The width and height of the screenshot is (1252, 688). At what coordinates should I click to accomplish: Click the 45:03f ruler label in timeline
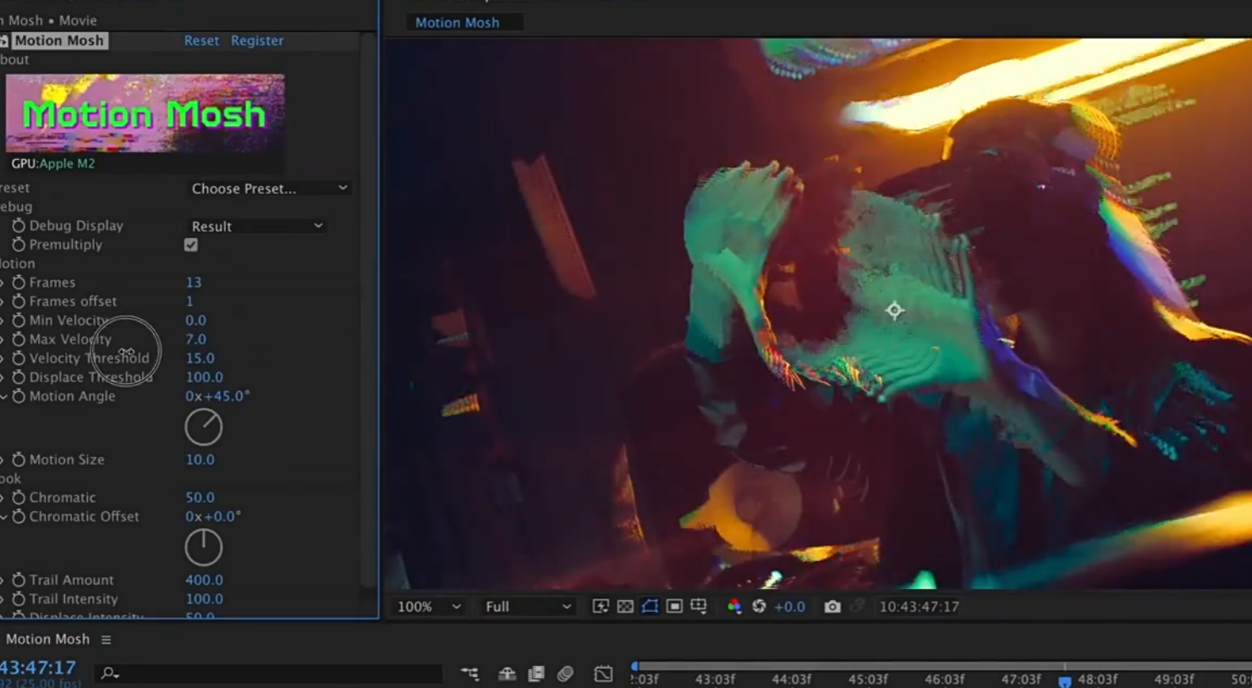click(868, 680)
